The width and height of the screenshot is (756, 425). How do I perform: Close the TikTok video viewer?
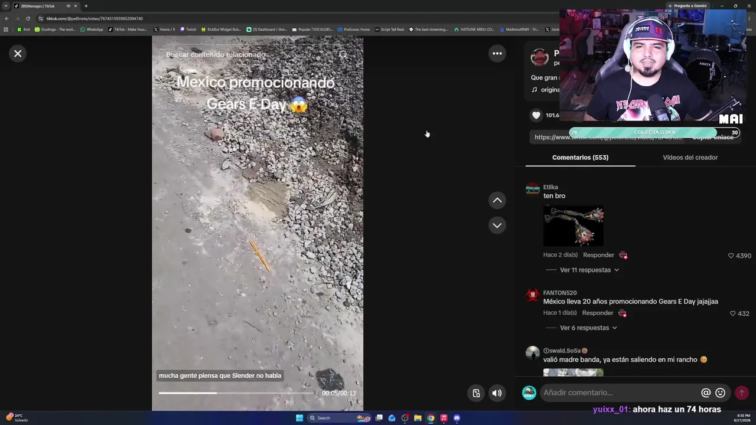coord(18,54)
